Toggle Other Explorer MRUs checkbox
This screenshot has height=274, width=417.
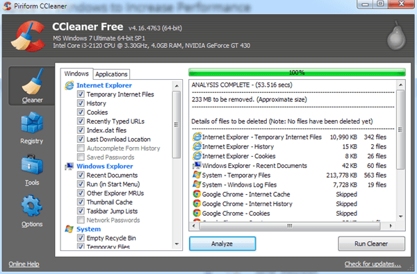tap(81, 194)
